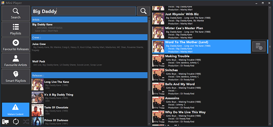Click Taste Of Chocolate cover art

(38, 110)
